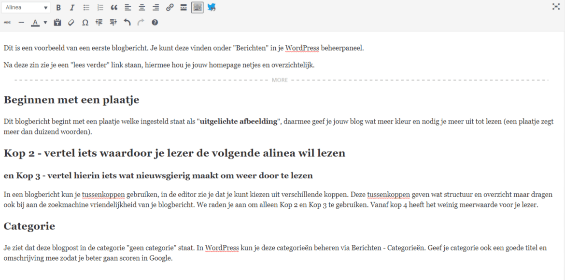This screenshot has width=565, height=280.
Task: Toggle the second toolbar row visibility
Action: [197, 7]
